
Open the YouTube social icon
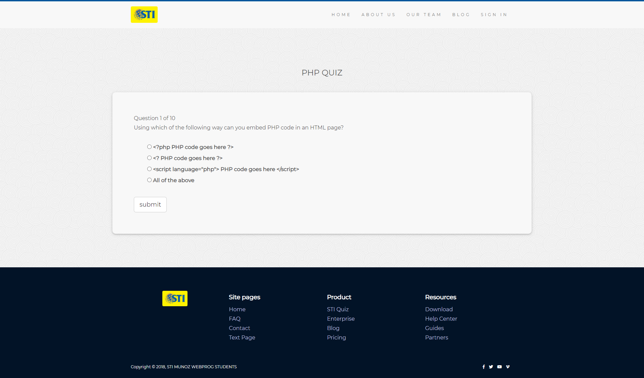tap(499, 367)
